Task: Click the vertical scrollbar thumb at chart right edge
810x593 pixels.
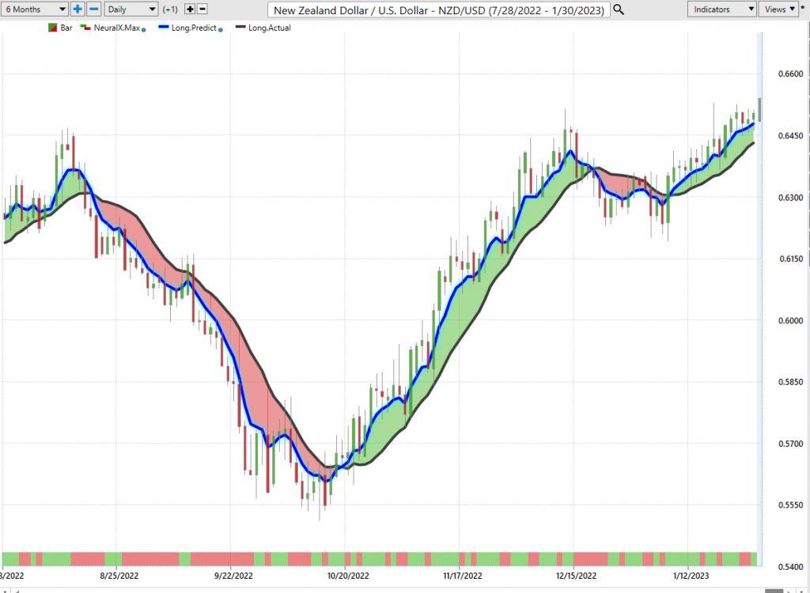Action: click(x=759, y=110)
